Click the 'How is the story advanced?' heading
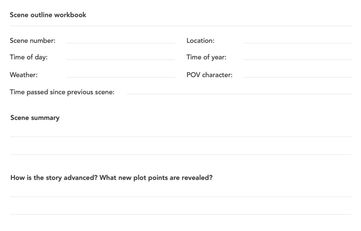This screenshot has height=231, width=361. (111, 178)
